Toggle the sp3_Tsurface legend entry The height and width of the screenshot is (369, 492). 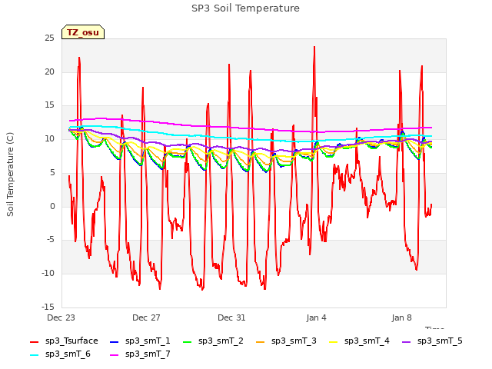tap(64, 341)
